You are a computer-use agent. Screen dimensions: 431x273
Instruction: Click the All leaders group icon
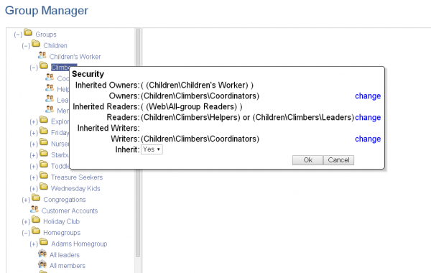42,254
